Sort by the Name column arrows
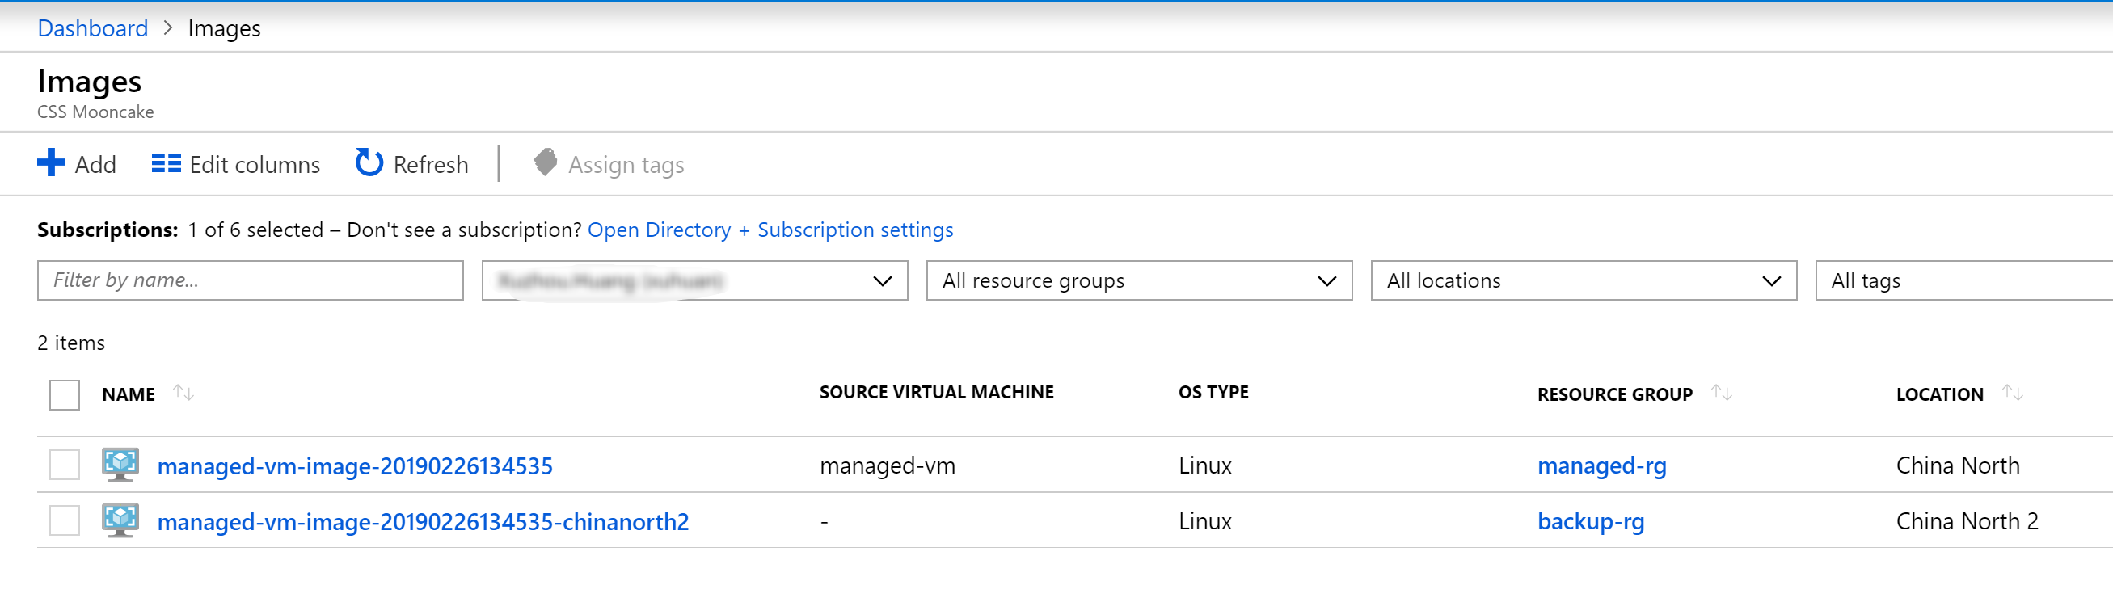Screen dimensions: 2113x598 (x=183, y=394)
